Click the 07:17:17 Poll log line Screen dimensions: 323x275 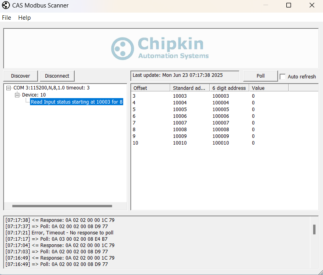(56, 239)
